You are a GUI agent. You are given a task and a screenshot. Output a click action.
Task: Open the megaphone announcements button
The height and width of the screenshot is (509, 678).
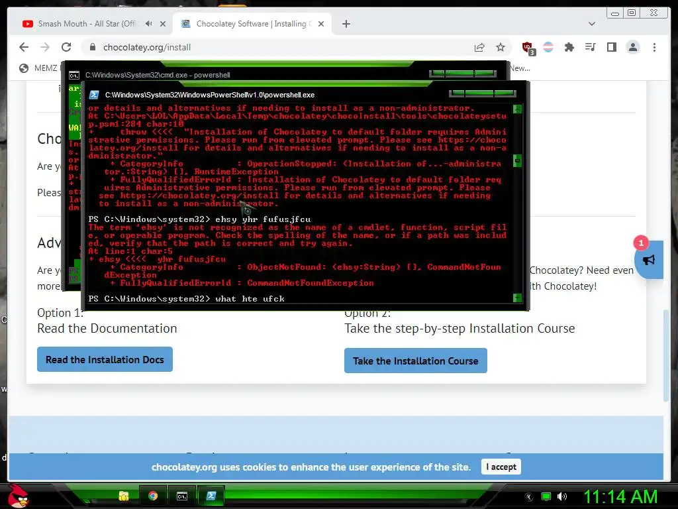click(649, 260)
